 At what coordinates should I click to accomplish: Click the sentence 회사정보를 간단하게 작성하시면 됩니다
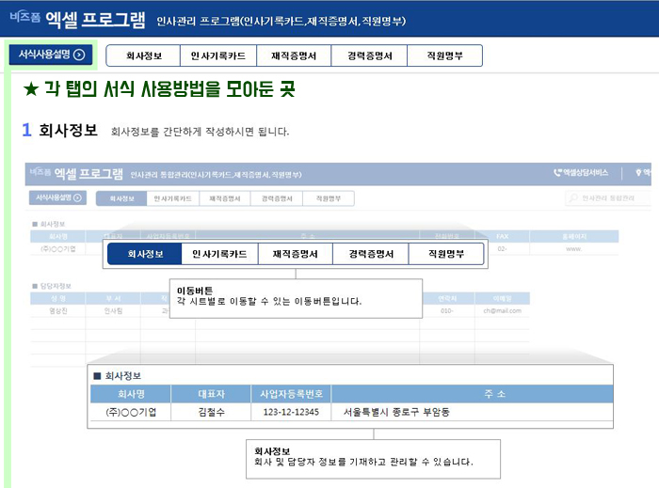200,132
